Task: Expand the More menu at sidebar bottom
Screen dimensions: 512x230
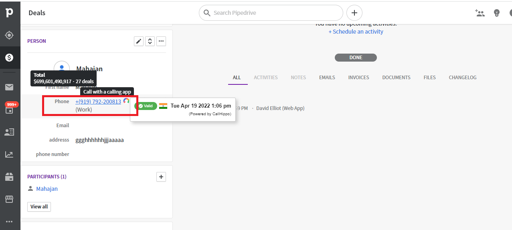Action: (x=9, y=221)
